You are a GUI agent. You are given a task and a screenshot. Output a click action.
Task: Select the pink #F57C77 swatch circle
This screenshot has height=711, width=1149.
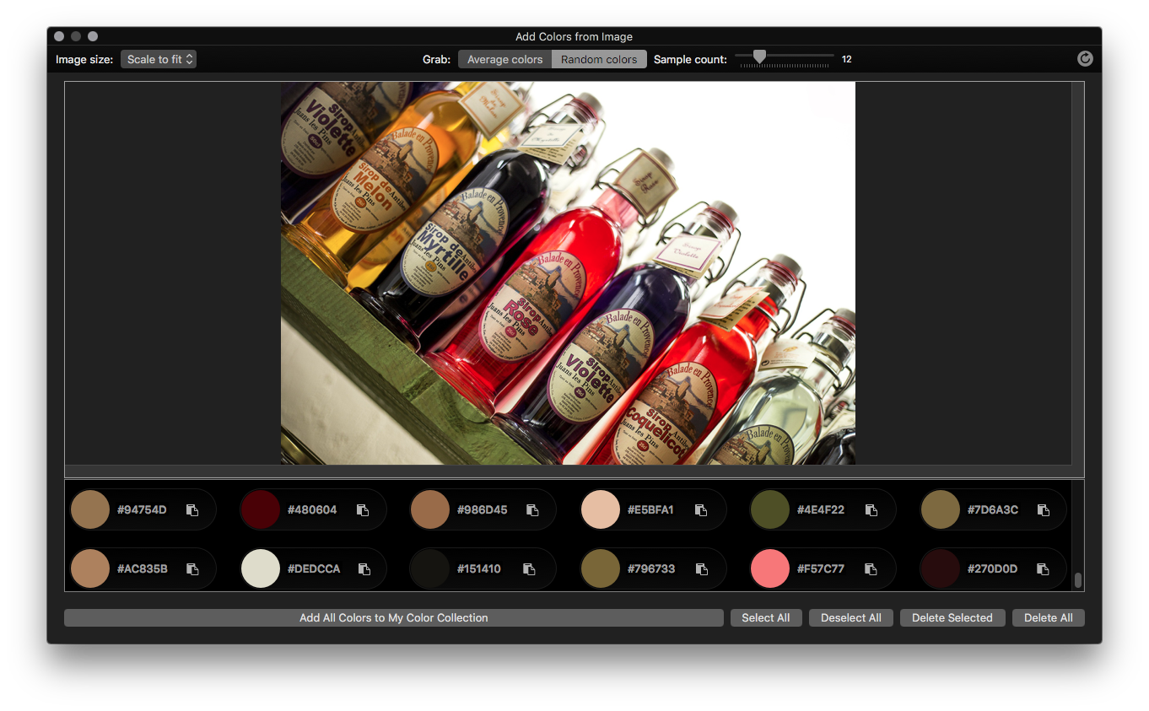(770, 568)
